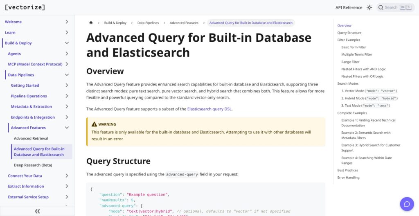
Task: Jump to Multiple Terms Filter
Action: pyautogui.click(x=357, y=54)
